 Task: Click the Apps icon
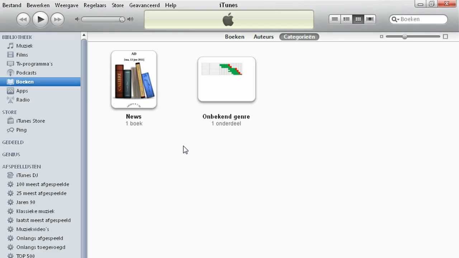click(10, 91)
